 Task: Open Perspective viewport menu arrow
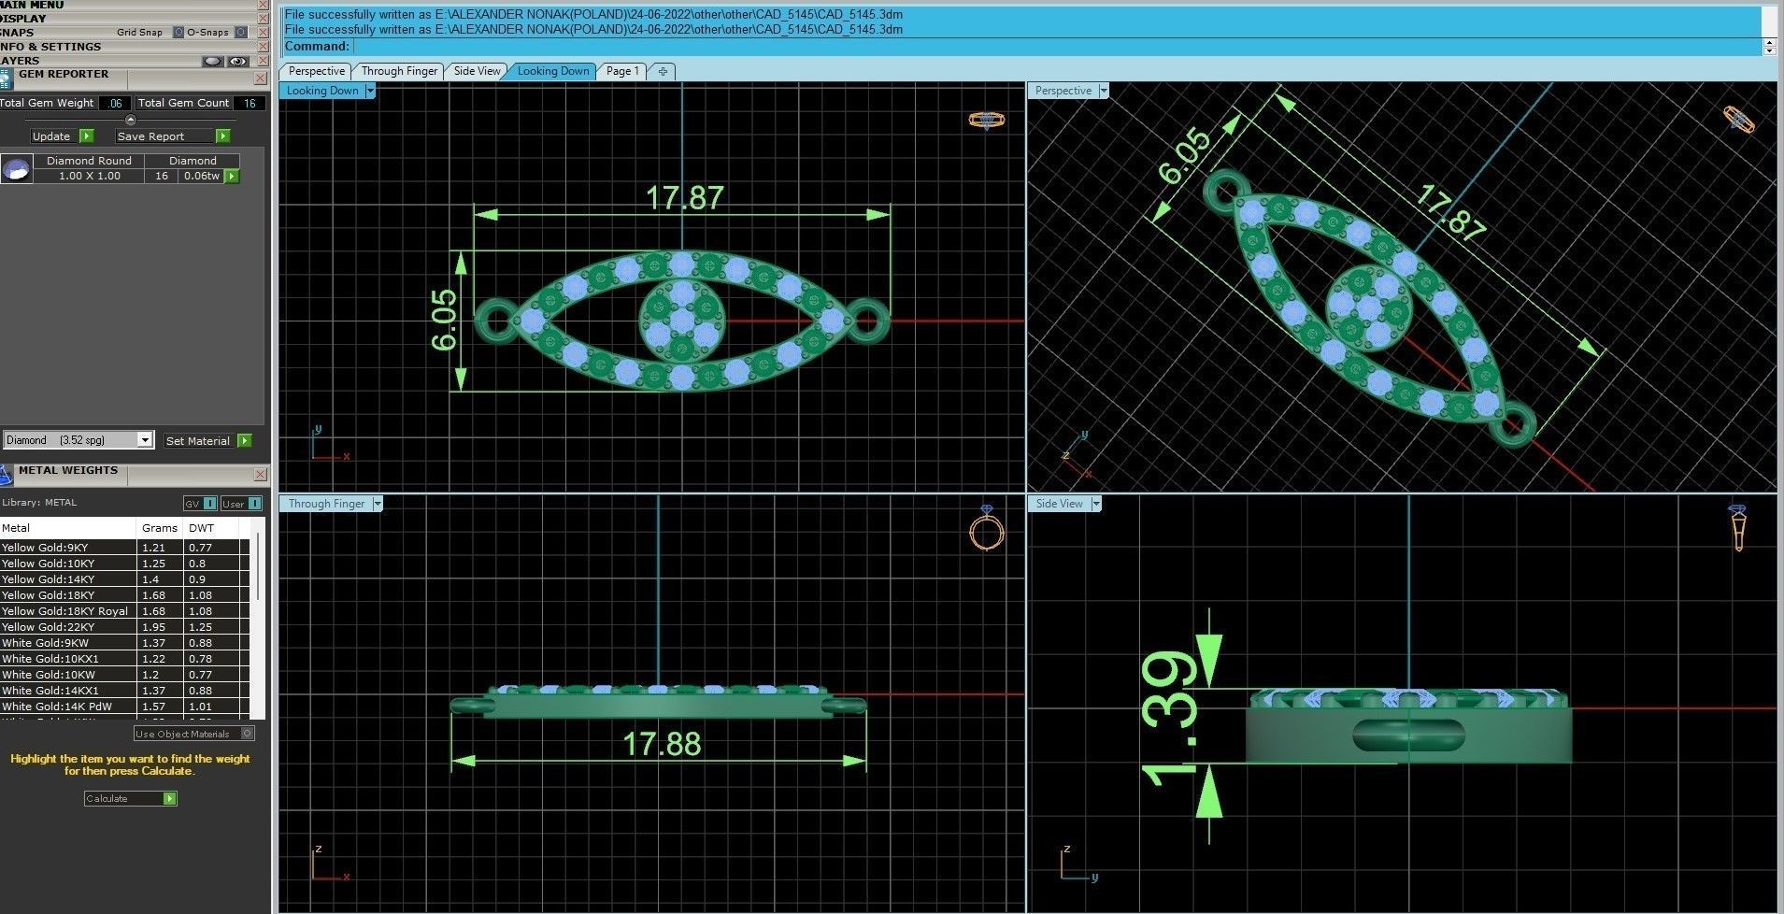[x=1104, y=91]
